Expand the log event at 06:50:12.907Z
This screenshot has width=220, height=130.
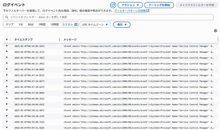point(7,110)
